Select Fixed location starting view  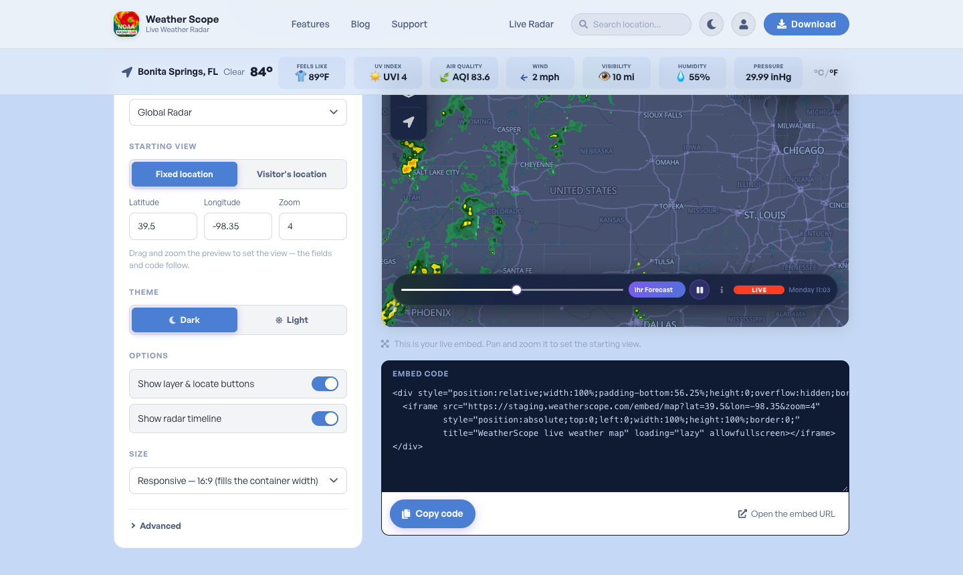pos(185,174)
